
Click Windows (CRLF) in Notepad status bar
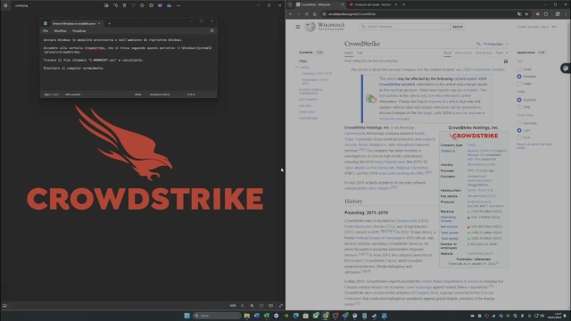160,95
